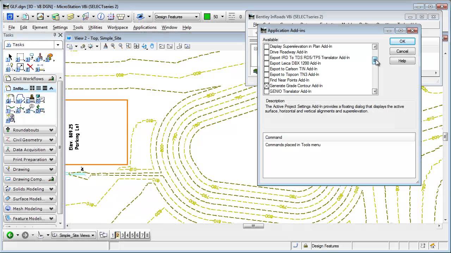Click the Fit View icon in View 2
Screen dimensions: 451x253
136,46
